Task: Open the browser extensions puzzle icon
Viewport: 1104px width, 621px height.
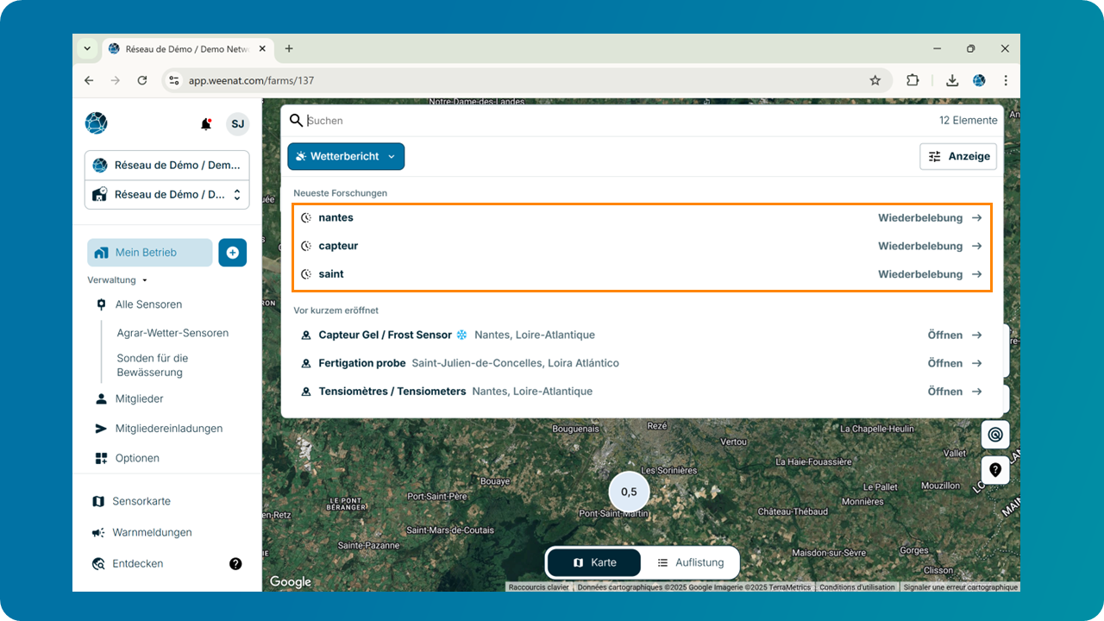Action: coord(913,80)
